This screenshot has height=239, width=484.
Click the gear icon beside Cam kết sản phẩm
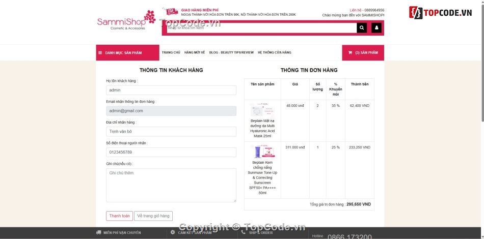173,232
